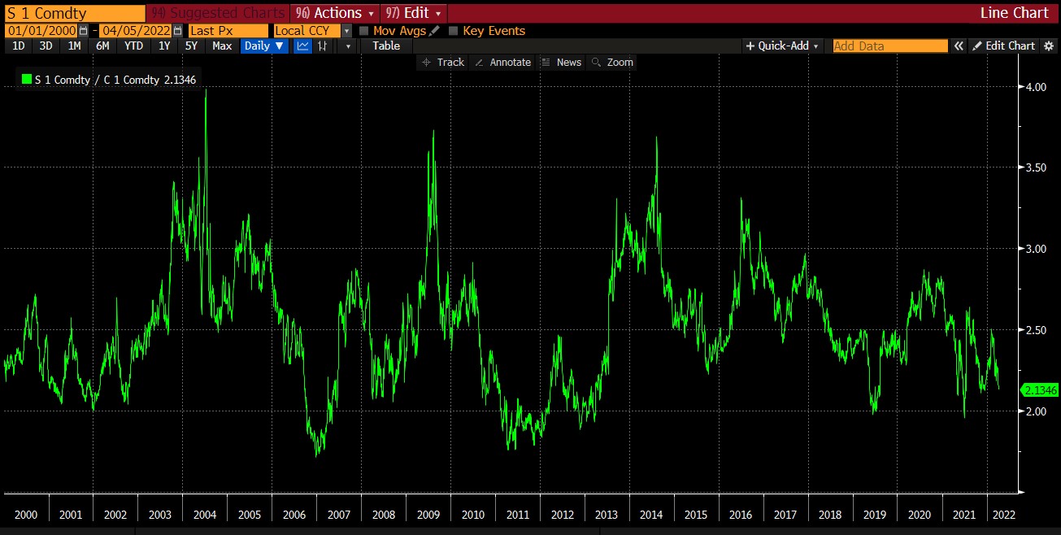
Task: Click the 3.50 y-axis label
Action: point(1037,167)
